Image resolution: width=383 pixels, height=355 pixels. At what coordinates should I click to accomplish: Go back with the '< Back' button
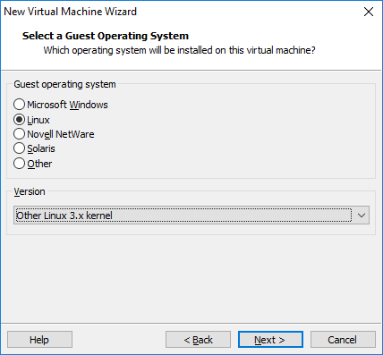(198, 340)
